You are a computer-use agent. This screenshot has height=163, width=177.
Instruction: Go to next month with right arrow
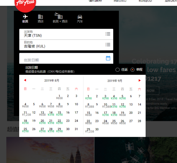pyautogui.click(x=140, y=80)
